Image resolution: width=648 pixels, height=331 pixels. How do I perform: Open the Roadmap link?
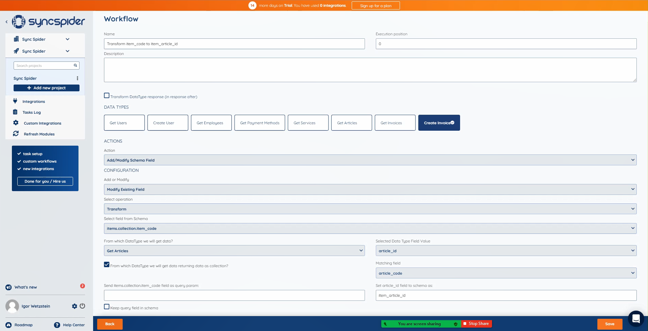(23, 325)
